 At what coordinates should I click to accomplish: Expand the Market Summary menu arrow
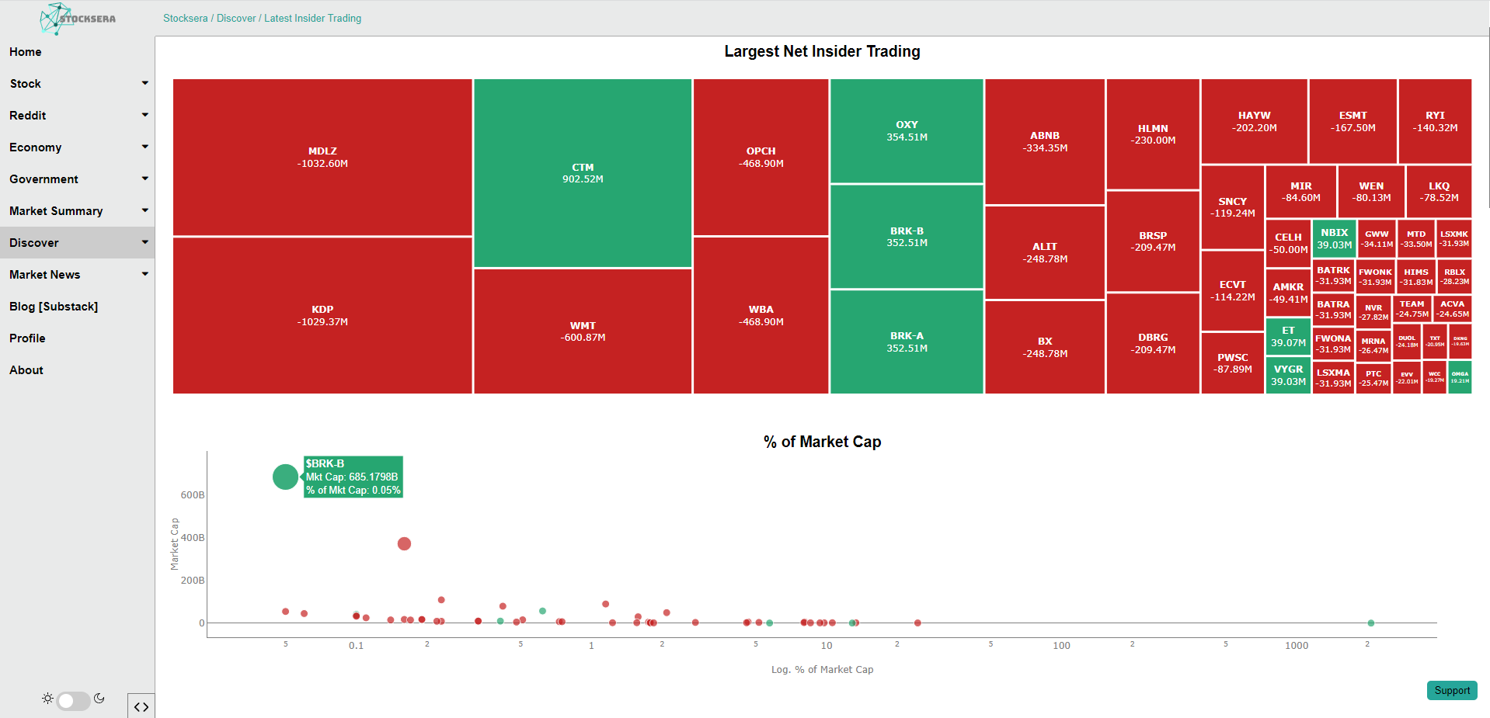[144, 210]
